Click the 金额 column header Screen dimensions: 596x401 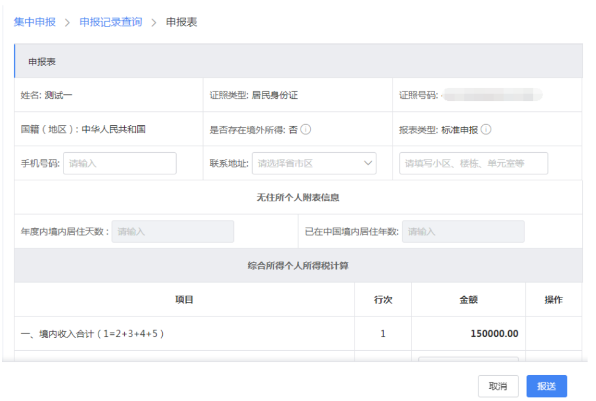pos(469,300)
